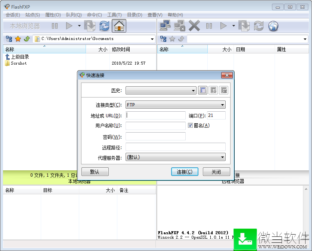Click log pane scrollbar up arrow
312x251 pixels.
306,189
